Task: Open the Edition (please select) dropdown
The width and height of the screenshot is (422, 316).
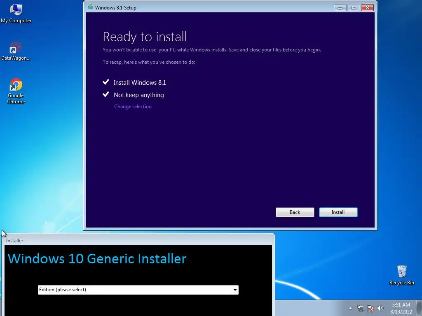Action: 138,290
